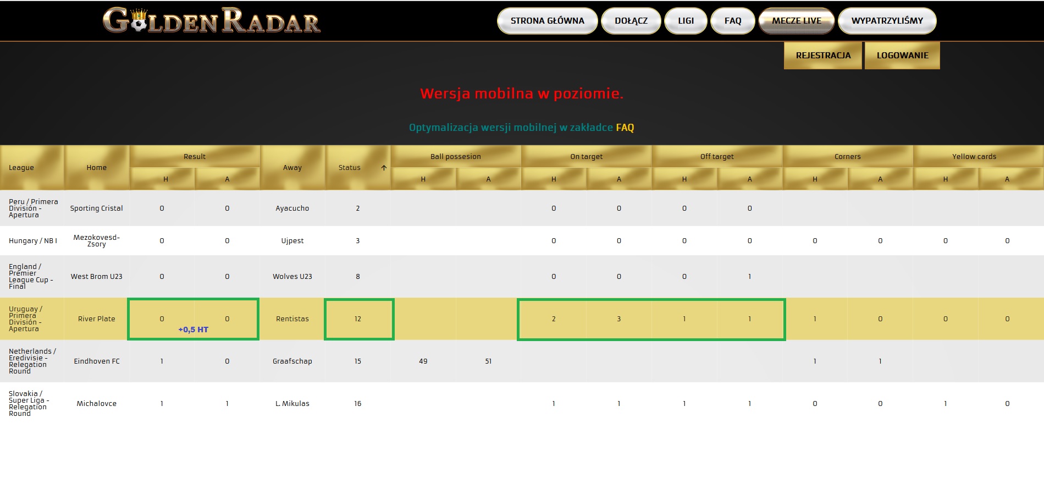Viewport: 1044px width, 483px height.
Task: Select the MECZE LIVE tab
Action: [x=797, y=21]
